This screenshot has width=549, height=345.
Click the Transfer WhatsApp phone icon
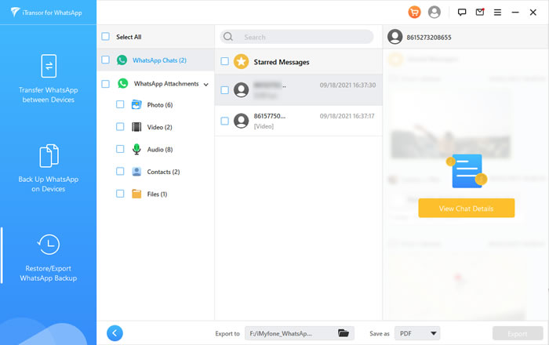coord(49,66)
